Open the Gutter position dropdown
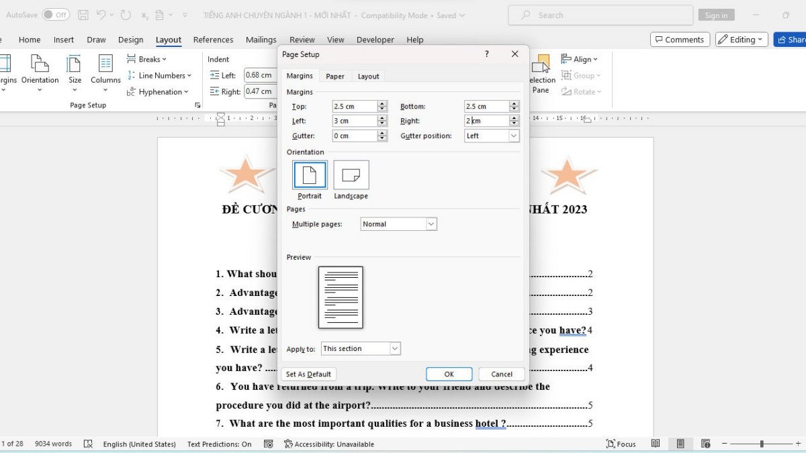 pyautogui.click(x=491, y=136)
